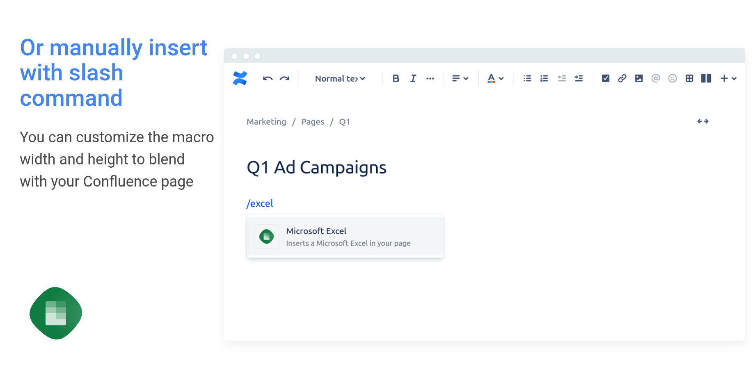
Task: Click the Q1 Ad Campaigns page title
Action: pyautogui.click(x=316, y=168)
